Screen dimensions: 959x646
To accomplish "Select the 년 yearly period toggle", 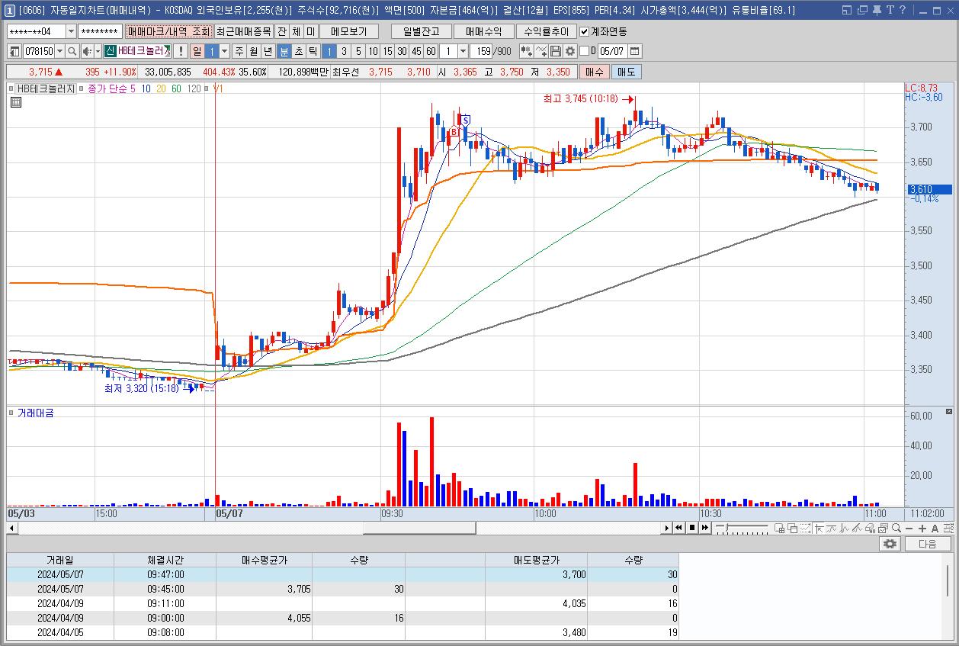I will [x=268, y=51].
